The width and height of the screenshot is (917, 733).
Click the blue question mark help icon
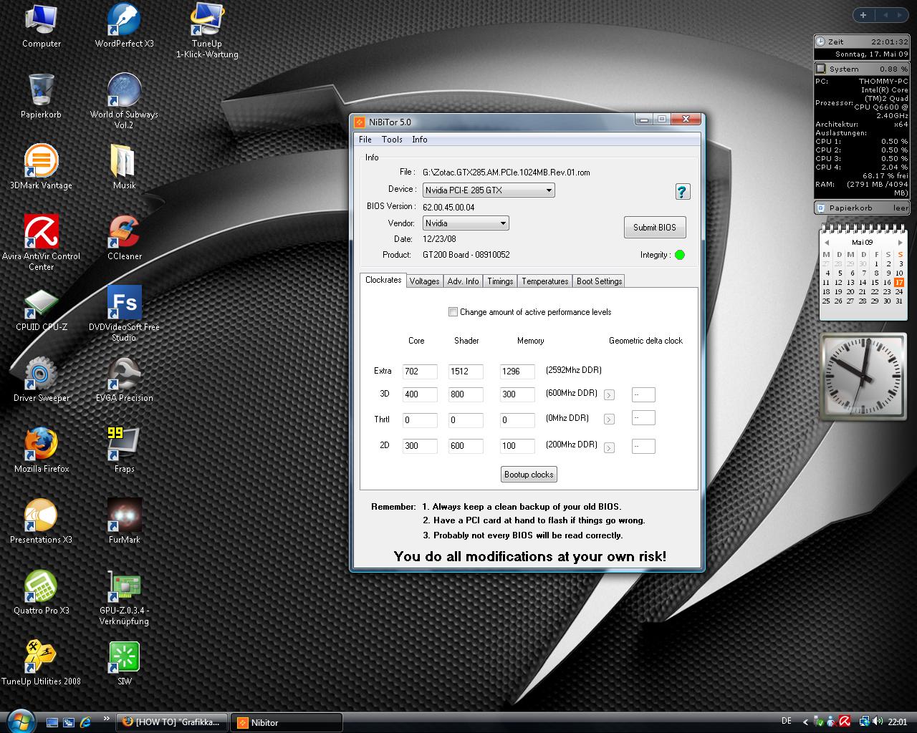click(682, 191)
